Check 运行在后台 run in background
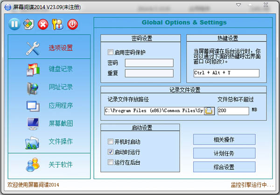Viewport: 280px width, 195px height. tap(111, 162)
